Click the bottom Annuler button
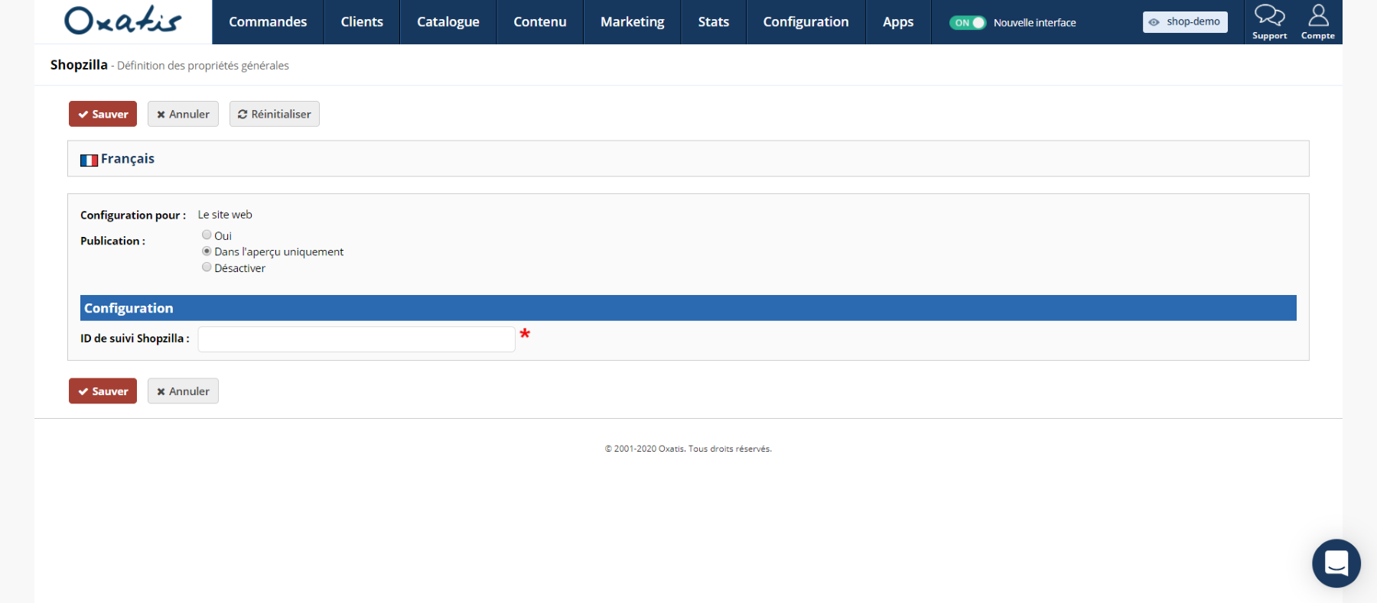The width and height of the screenshot is (1377, 603). (183, 391)
